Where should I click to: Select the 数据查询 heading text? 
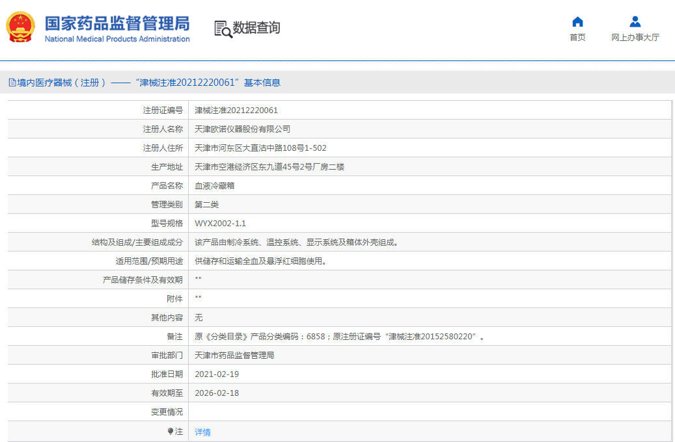tap(256, 28)
